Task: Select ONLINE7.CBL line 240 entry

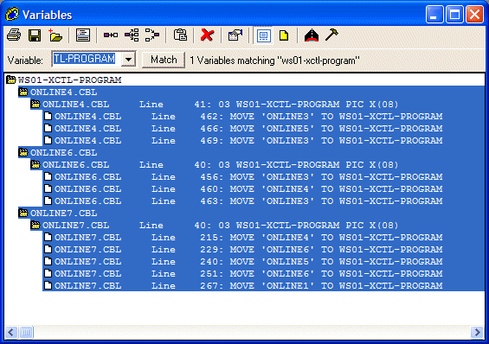Action: (x=248, y=262)
